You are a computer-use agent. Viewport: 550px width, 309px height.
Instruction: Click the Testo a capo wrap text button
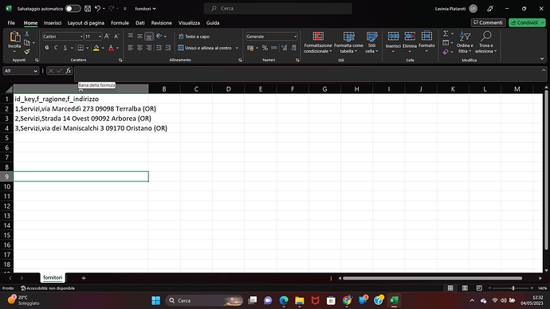194,37
